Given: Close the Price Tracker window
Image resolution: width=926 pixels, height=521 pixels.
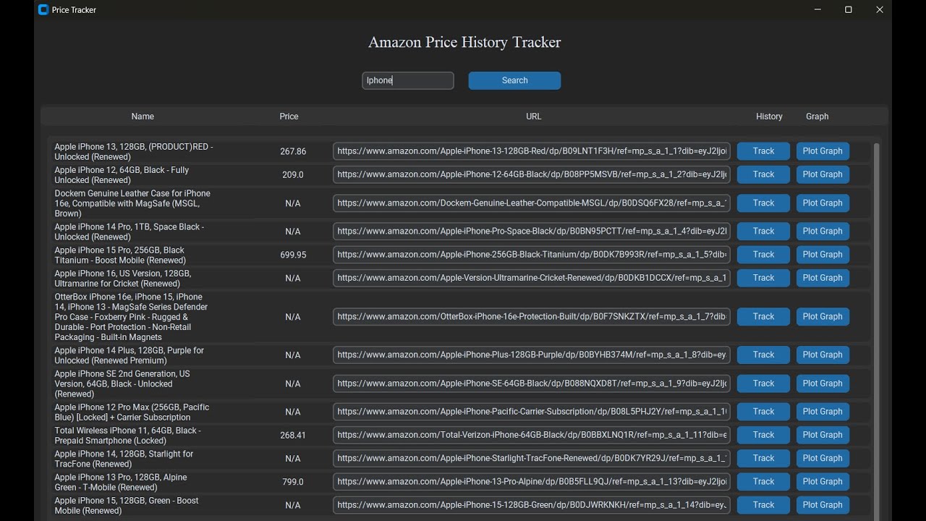Looking at the screenshot, I should tap(880, 9).
